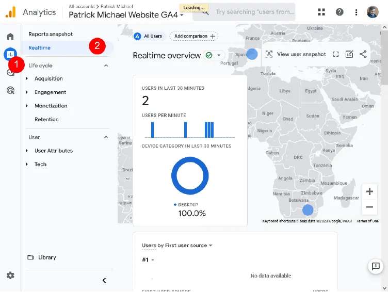Click the Users in last 30 minutes value 2
Image resolution: width=388 pixels, height=292 pixels.
(145, 101)
